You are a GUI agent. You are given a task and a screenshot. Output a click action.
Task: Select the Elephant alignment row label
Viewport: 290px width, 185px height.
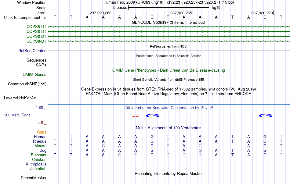38,155
